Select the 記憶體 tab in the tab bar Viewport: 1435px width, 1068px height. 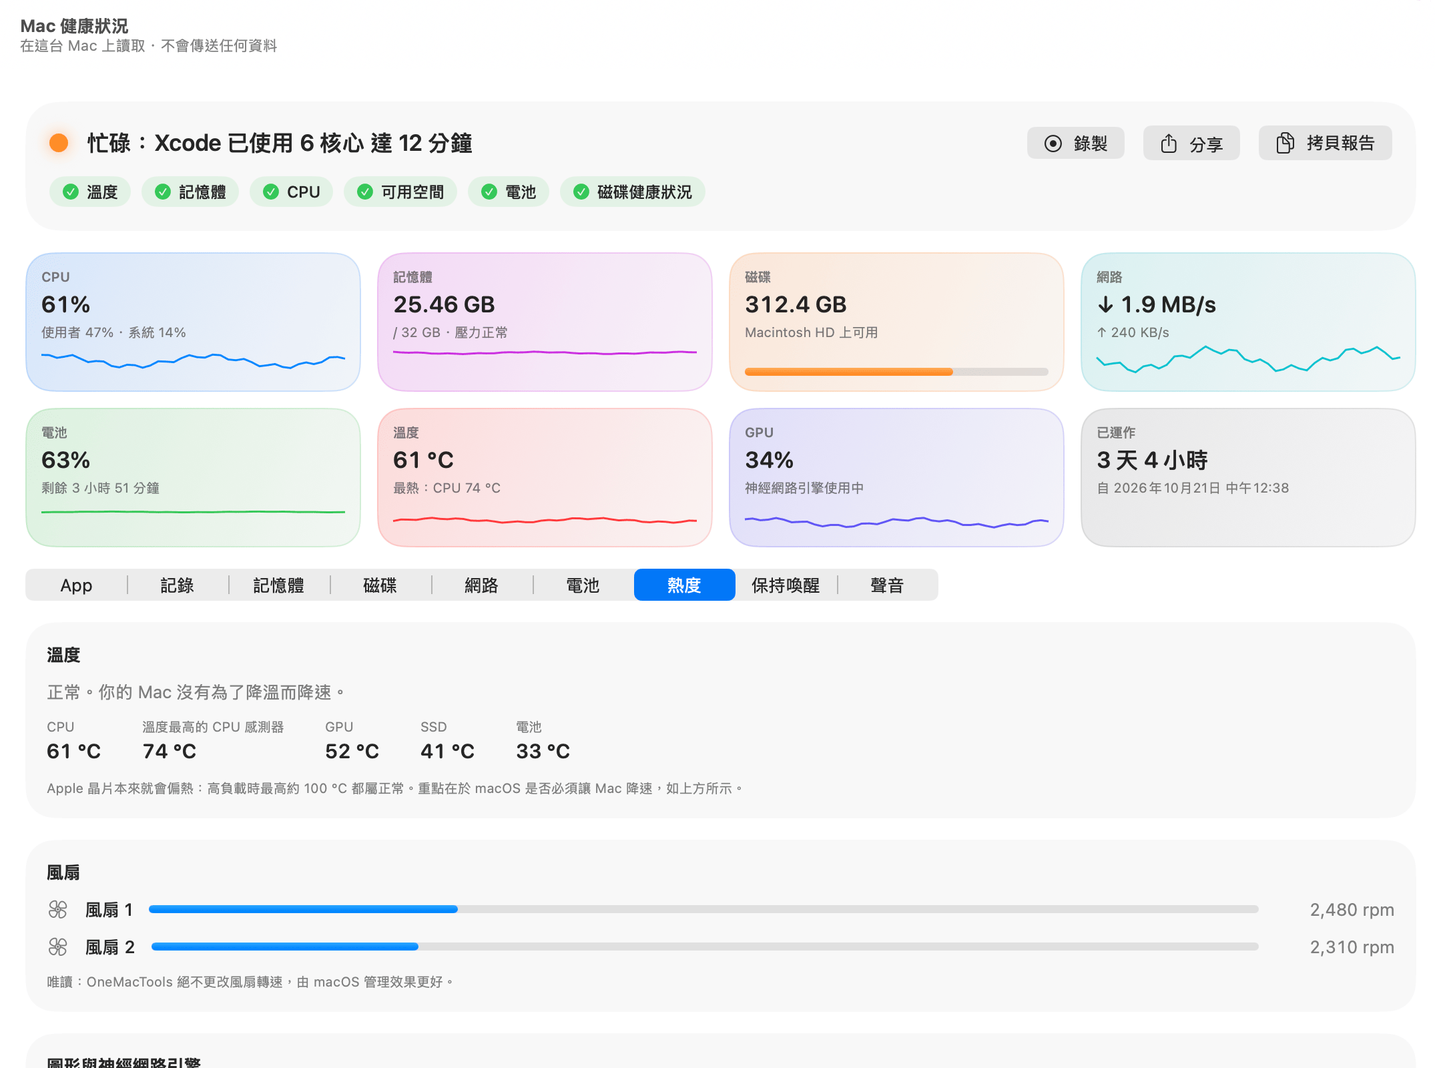pos(279,585)
